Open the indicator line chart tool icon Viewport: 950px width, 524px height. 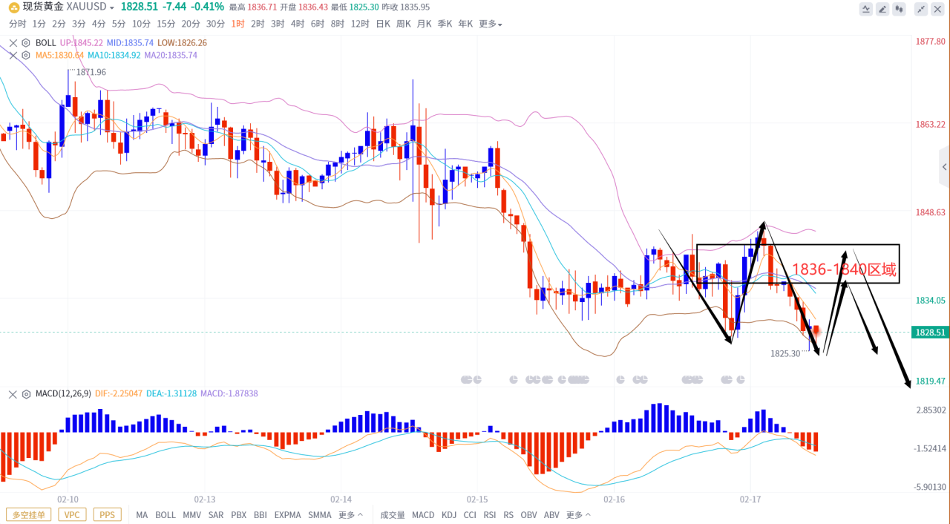click(x=865, y=9)
